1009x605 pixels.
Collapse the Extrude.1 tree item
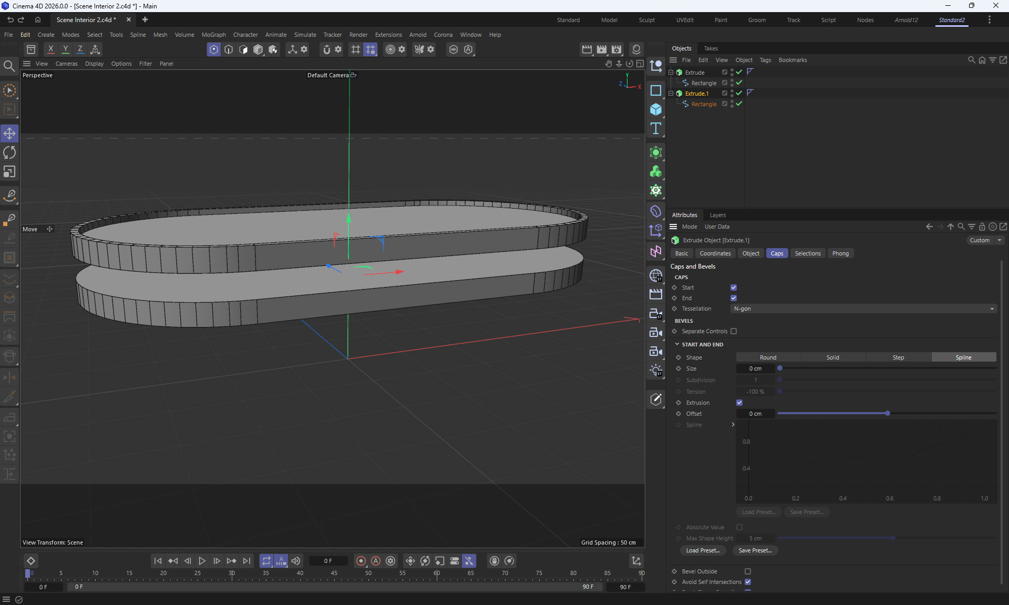(x=671, y=93)
